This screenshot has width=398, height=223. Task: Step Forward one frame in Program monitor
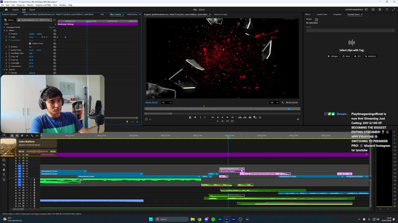tap(227, 117)
